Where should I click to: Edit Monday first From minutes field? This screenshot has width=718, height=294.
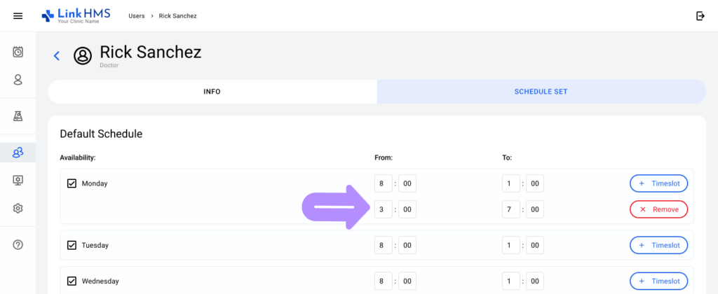[x=407, y=183]
